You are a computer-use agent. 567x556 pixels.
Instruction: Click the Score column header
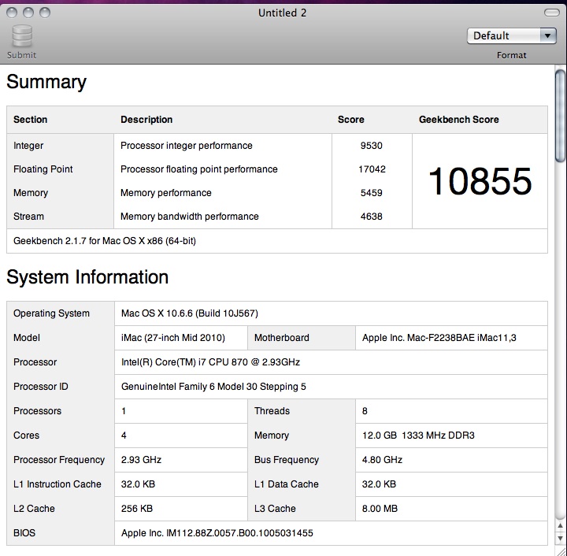coord(350,120)
